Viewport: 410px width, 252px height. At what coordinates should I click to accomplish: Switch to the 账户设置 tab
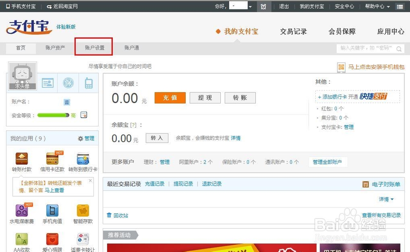(93, 48)
